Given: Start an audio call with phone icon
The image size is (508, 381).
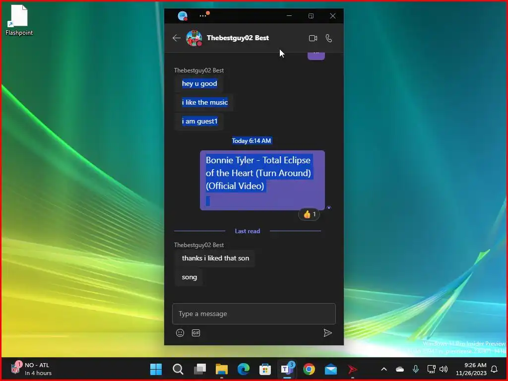Looking at the screenshot, I should coord(329,38).
